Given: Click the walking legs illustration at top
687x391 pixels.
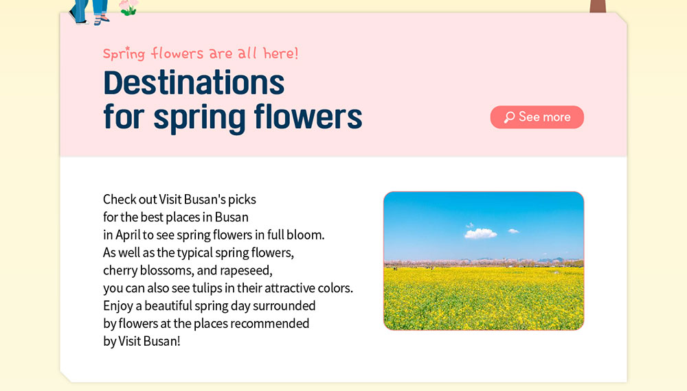Looking at the screenshot, I should pyautogui.click(x=90, y=12).
